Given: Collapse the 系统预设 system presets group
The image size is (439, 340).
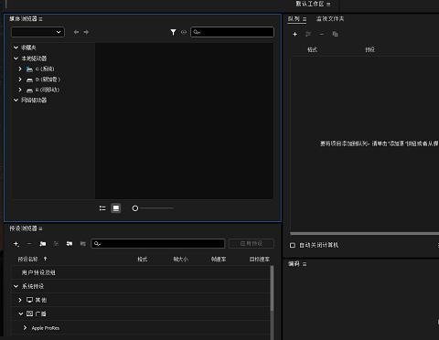Looking at the screenshot, I should (x=16, y=286).
